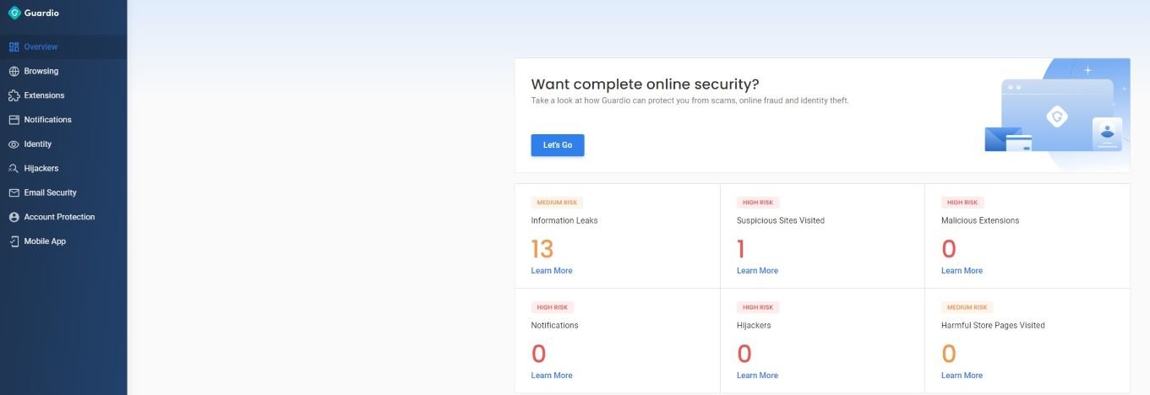Follow Learn More under Notifications card
This screenshot has height=395, width=1150.
pyautogui.click(x=552, y=376)
